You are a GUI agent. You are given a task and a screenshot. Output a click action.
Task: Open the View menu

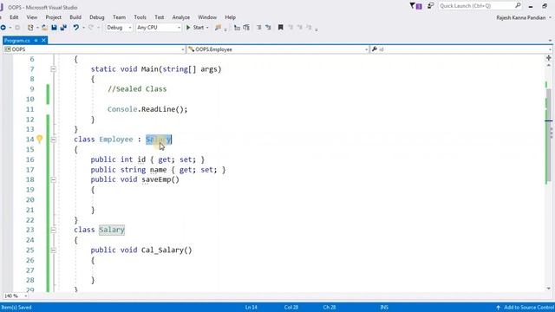tap(32, 17)
